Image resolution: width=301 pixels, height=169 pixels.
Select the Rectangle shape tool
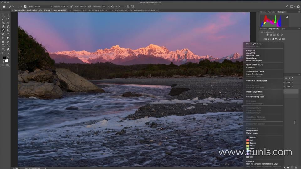(x=3, y=49)
